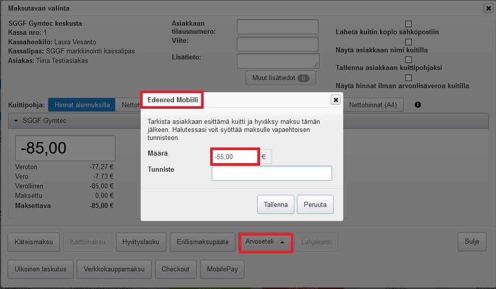496x289 pixels.
Task: Collapse the SGGF Gymtec section arrow
Action: [16, 121]
